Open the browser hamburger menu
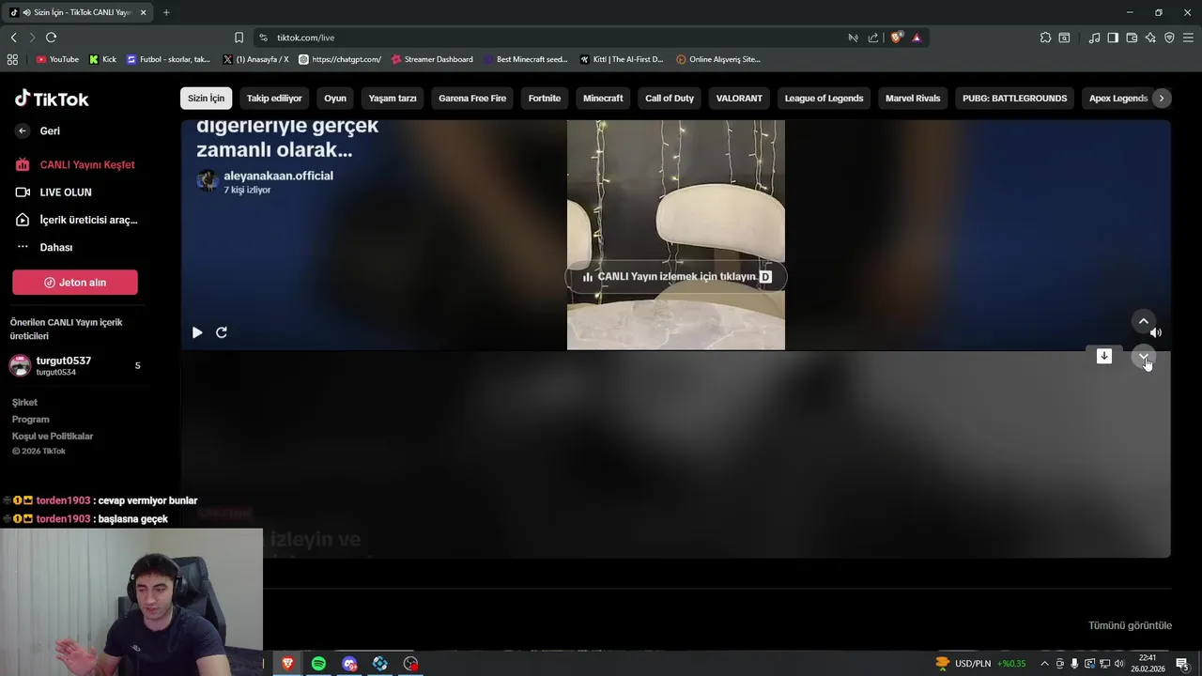1202x676 pixels. click(1188, 38)
